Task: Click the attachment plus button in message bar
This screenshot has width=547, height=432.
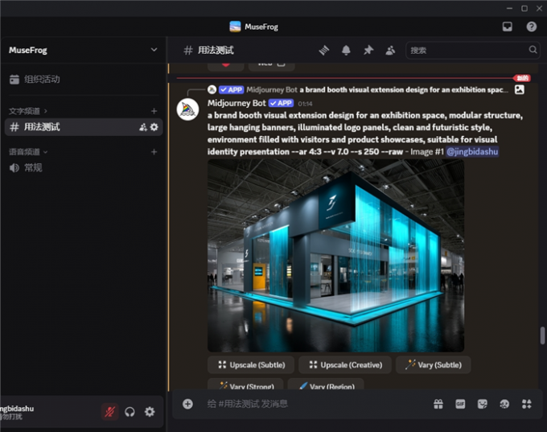Action: coord(187,404)
